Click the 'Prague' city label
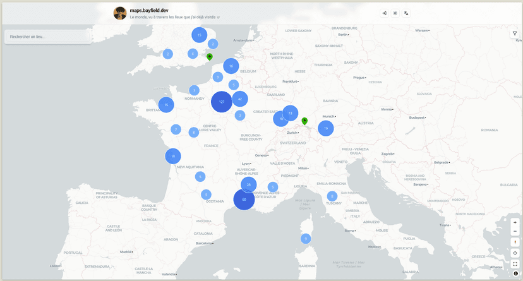523x281 pixels. coord(359,78)
